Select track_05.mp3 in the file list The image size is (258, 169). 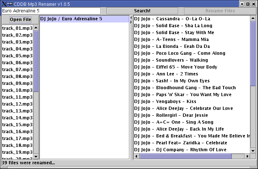[17, 56]
